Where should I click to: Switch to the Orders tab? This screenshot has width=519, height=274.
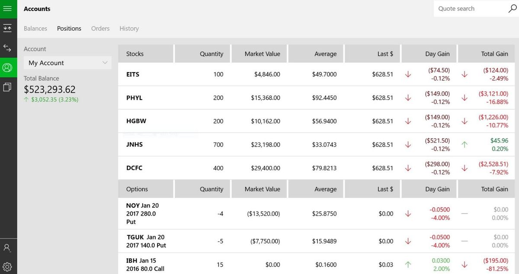(100, 28)
